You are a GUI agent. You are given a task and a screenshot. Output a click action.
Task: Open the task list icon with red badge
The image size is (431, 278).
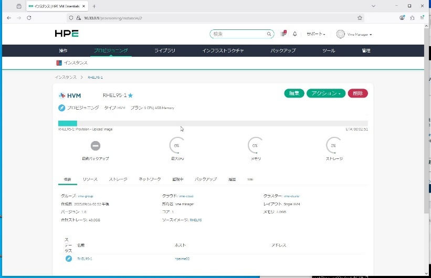(x=283, y=34)
